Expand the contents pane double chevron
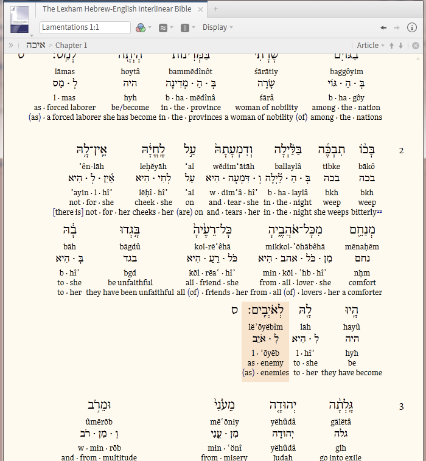The width and height of the screenshot is (426, 461). (11, 45)
